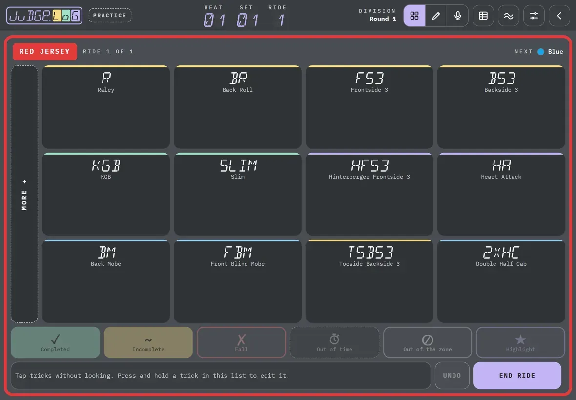Click the SET 01 counter
Screen dimensions: 576x400
tap(247, 16)
